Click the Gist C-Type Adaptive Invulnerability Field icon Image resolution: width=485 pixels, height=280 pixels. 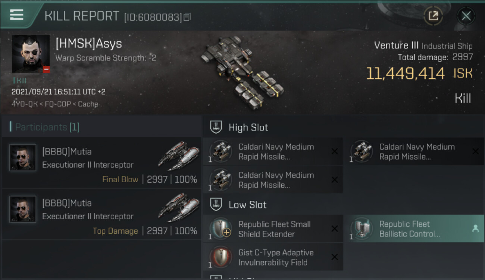pos(220,257)
